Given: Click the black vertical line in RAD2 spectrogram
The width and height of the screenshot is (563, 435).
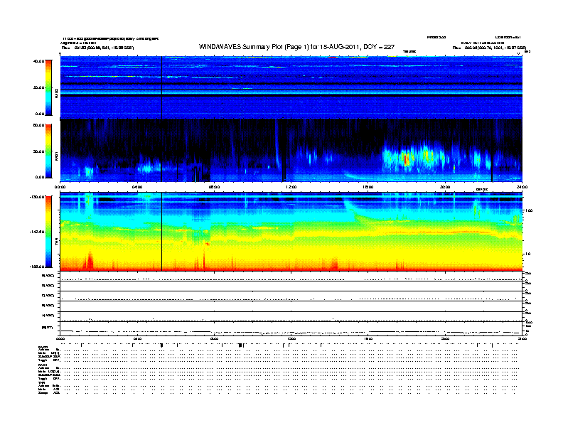Looking at the screenshot, I should click(x=161, y=87).
